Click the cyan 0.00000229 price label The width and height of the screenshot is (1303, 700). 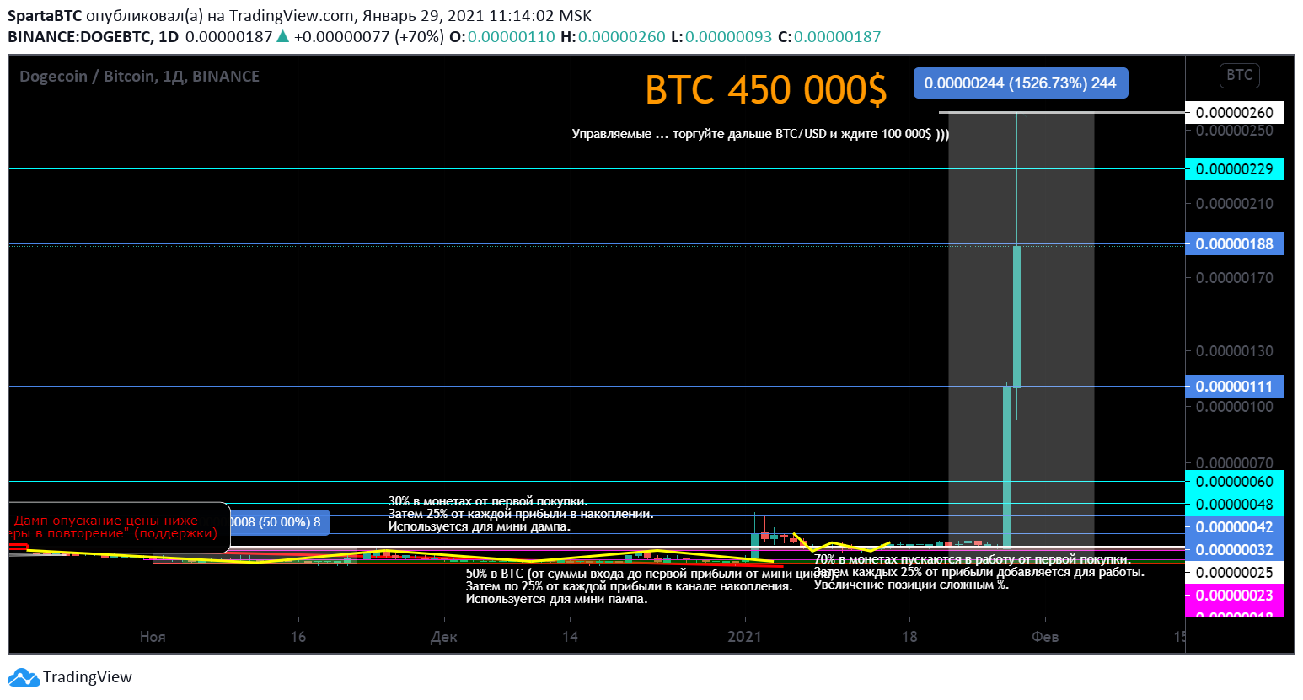pos(1235,169)
